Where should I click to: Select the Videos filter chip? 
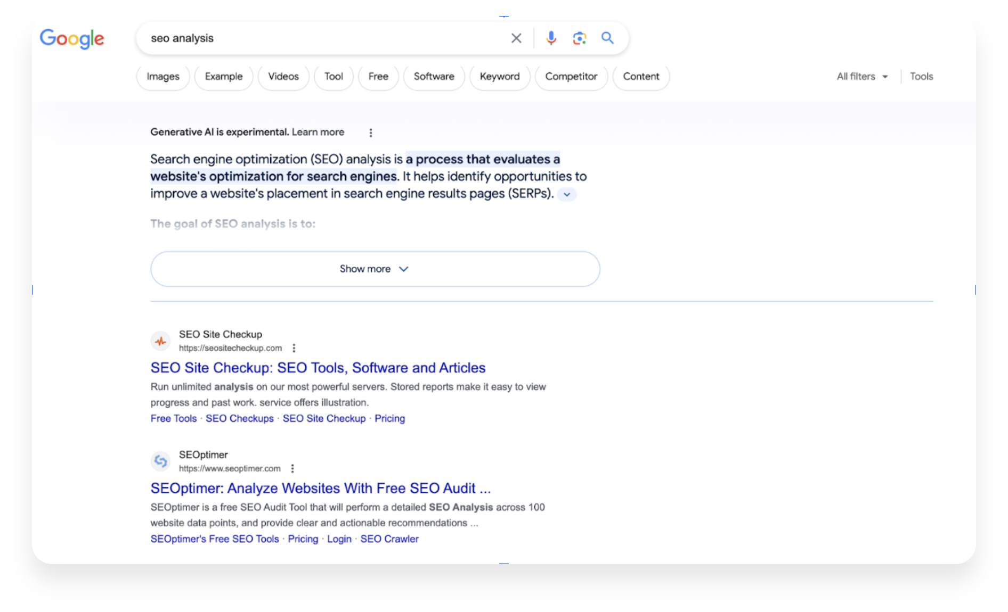click(283, 77)
